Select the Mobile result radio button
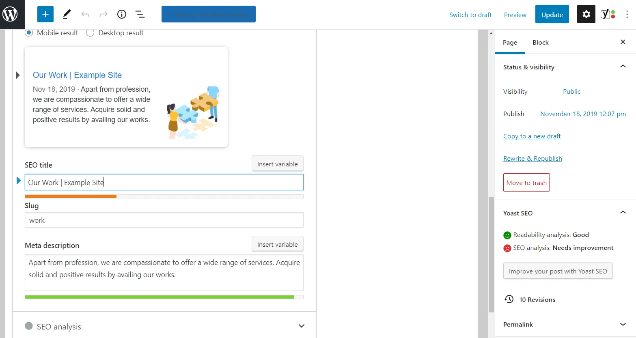636x338 pixels. pyautogui.click(x=29, y=33)
